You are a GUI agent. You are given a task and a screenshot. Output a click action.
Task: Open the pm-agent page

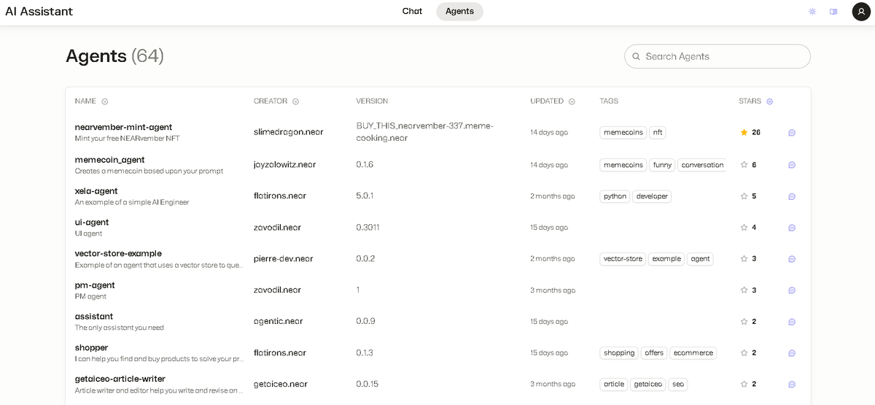95,285
